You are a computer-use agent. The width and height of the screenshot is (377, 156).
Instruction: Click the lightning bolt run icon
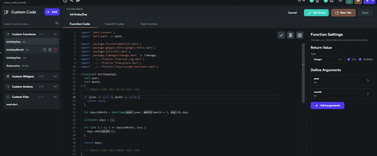368,1
